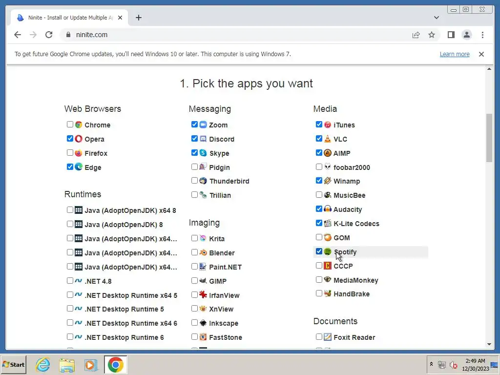Click the Chrome app icon in Web Browsers
This screenshot has height=375, width=500.
pos(79,125)
